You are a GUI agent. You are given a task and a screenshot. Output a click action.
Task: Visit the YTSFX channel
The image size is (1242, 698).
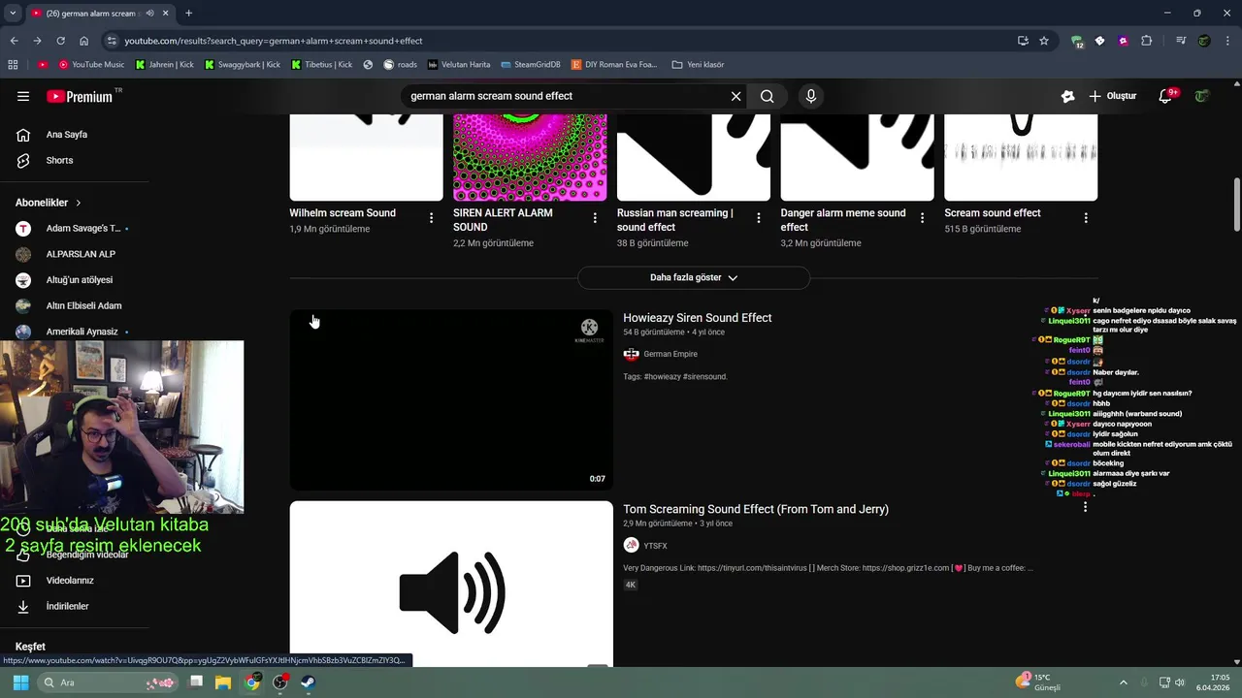pos(655,546)
